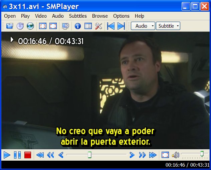Click the video display area
Viewport: 211px width, 170px height.
point(105,91)
